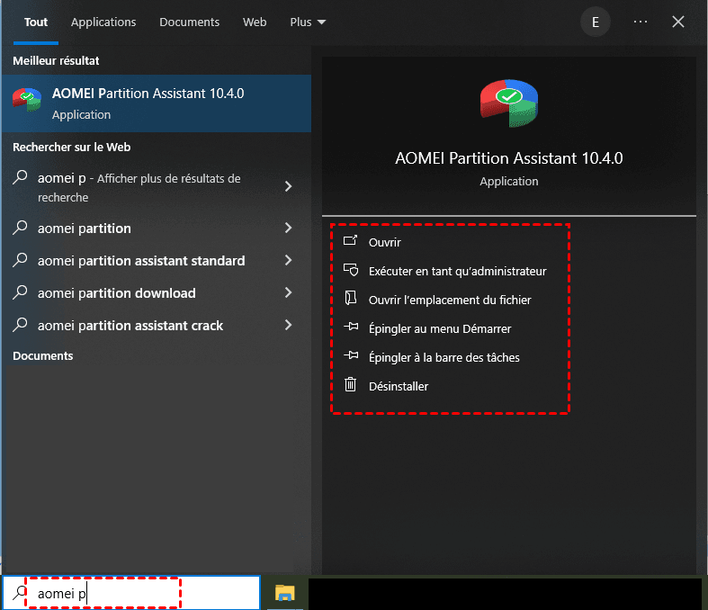Select 'aomei partition assistant standard' suggestion
Screen dimensions: 708x610
[157, 261]
